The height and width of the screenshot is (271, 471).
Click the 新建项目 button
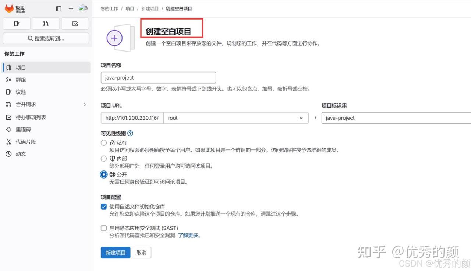116,253
